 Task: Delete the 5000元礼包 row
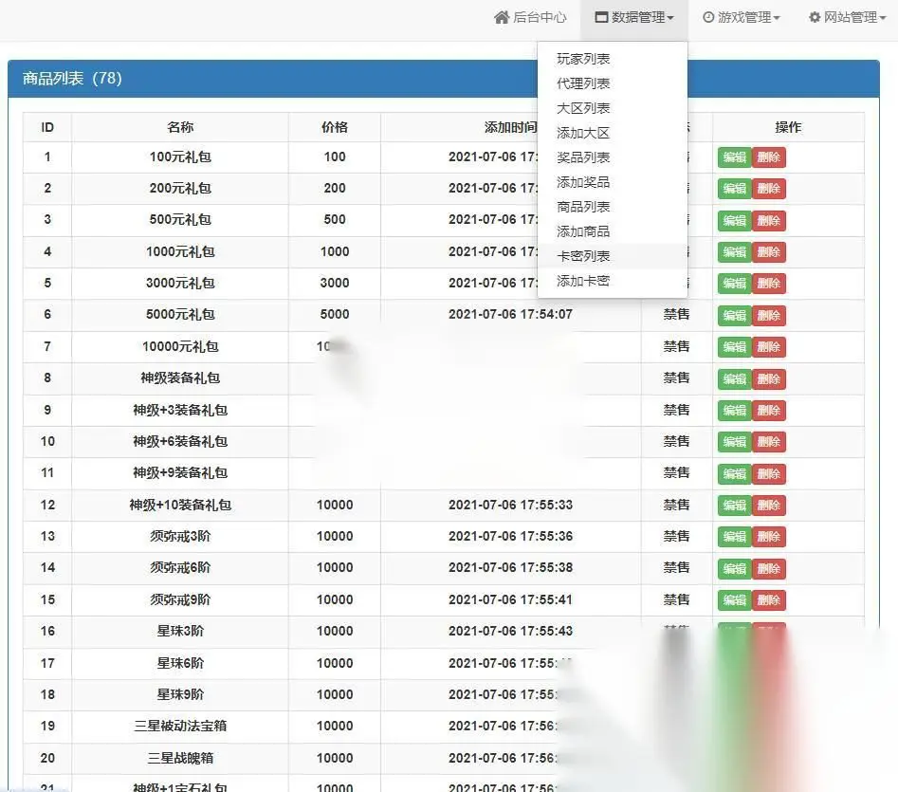coord(769,315)
